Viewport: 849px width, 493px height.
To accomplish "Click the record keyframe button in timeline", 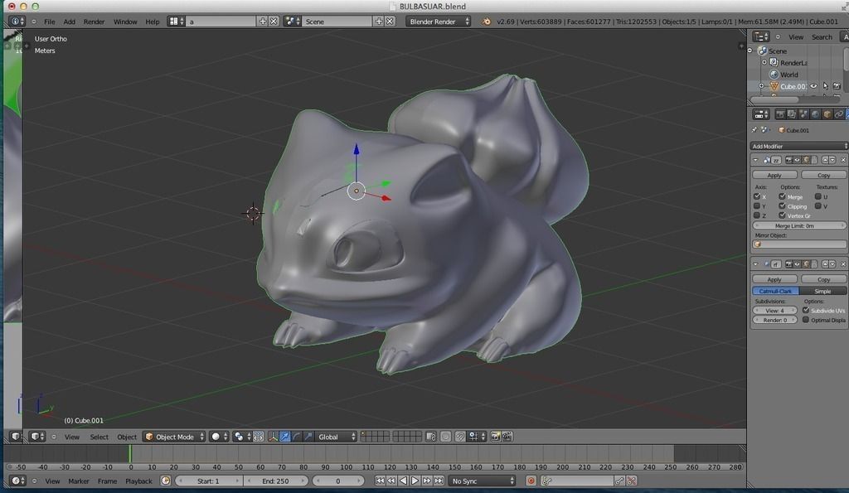I will point(531,481).
